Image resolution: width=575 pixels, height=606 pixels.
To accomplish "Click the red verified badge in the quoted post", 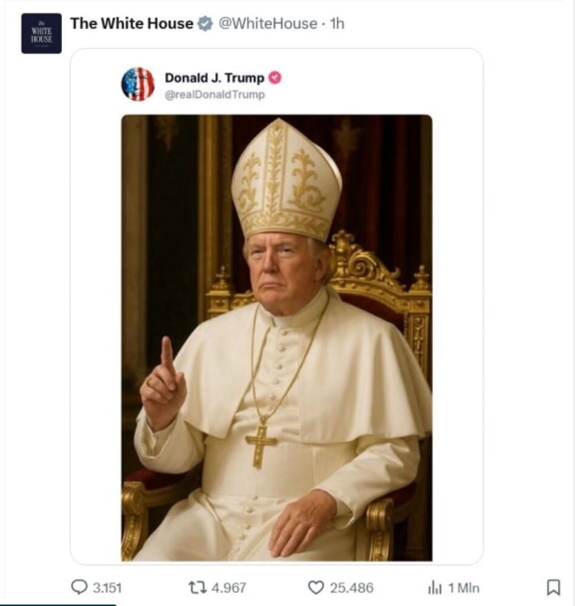I will pos(275,77).
